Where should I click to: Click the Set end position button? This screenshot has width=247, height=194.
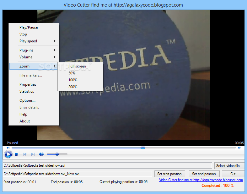click(x=204, y=174)
